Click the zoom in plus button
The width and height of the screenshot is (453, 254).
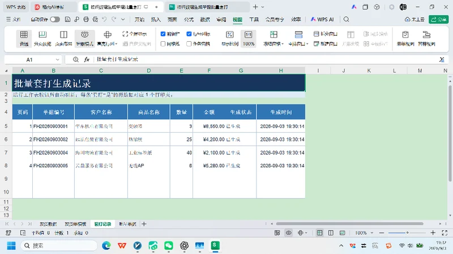point(433,233)
